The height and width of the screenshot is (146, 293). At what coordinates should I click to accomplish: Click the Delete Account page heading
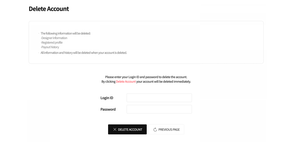click(x=49, y=9)
